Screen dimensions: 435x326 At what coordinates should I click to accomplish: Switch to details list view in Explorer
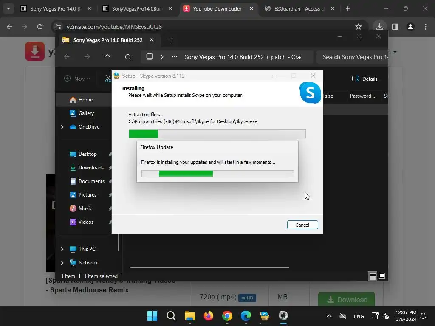(373, 276)
